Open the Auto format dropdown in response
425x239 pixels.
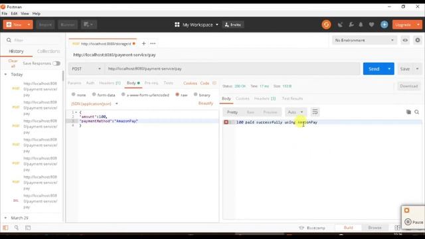296,112
